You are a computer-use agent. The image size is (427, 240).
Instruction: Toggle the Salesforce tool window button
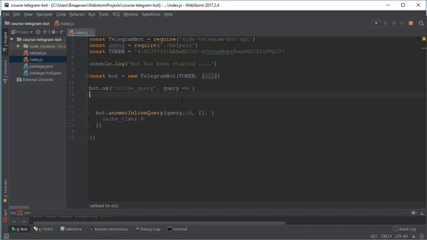71,229
